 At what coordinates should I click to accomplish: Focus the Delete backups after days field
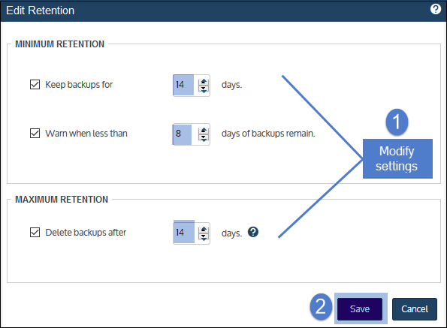point(184,233)
